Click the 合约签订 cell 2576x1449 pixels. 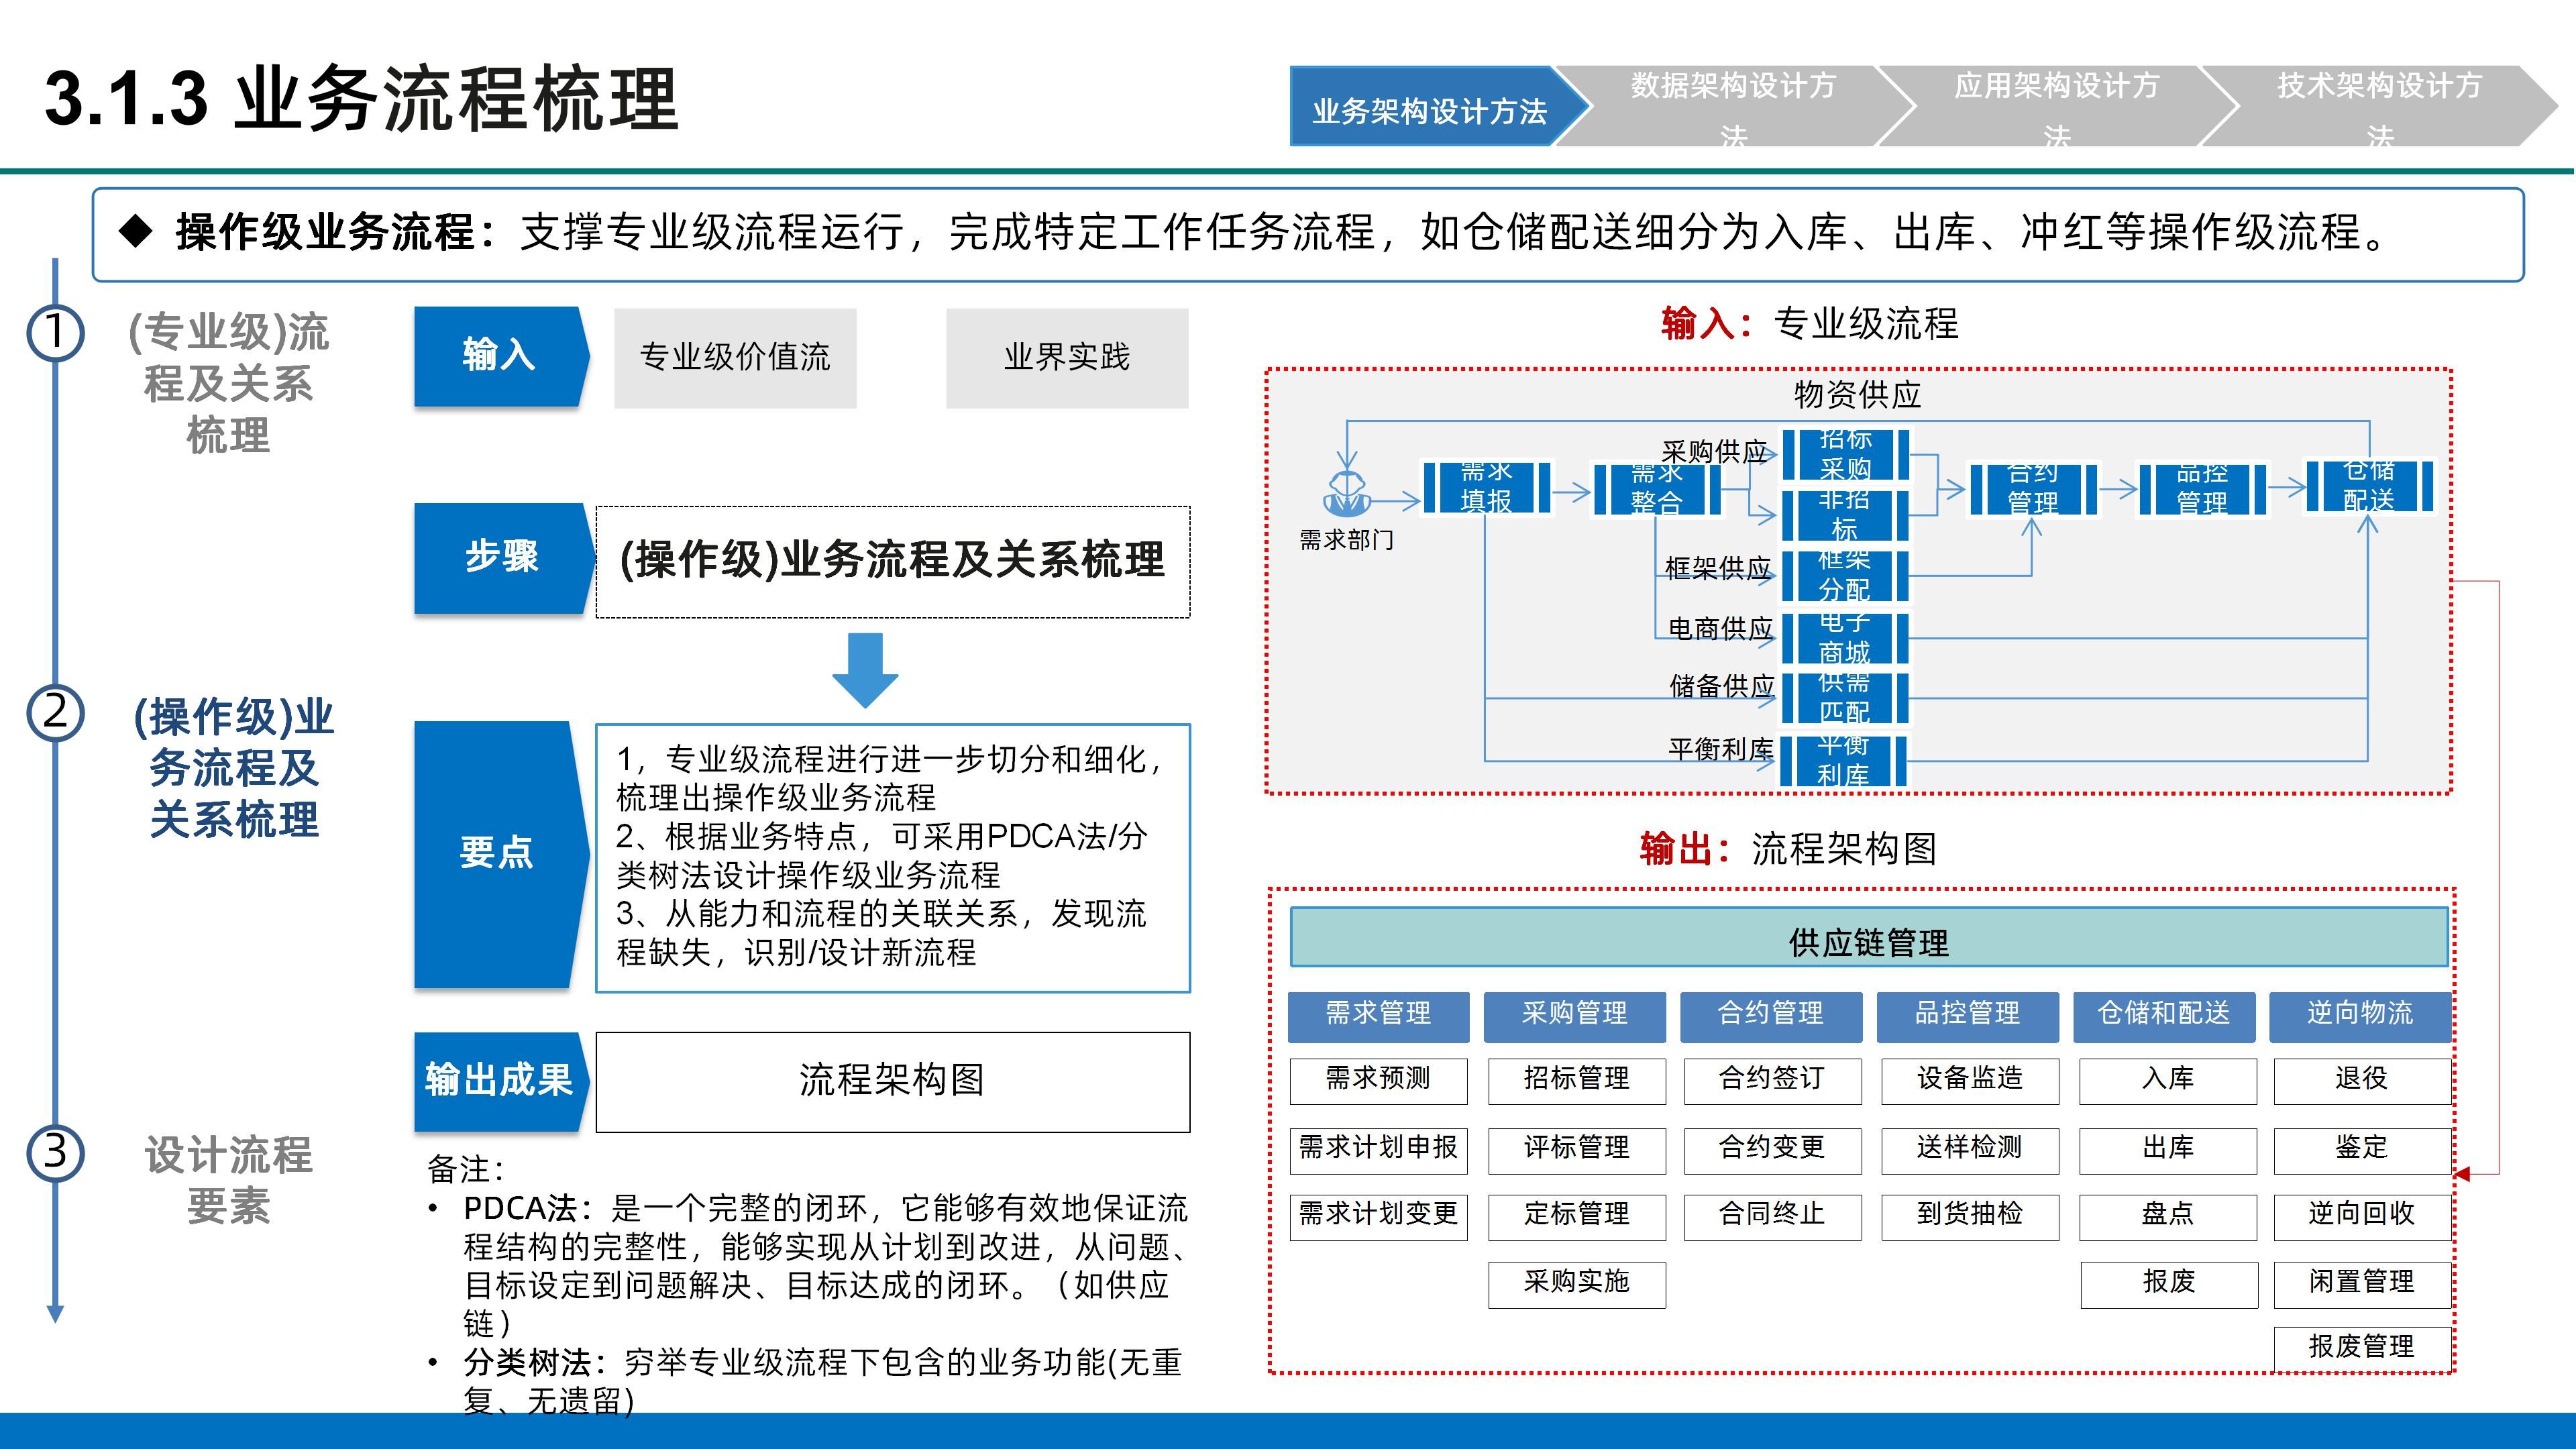(x=1772, y=1081)
